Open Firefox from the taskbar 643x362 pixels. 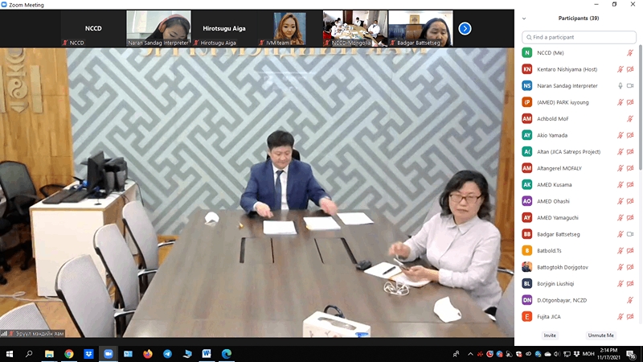[148, 354]
